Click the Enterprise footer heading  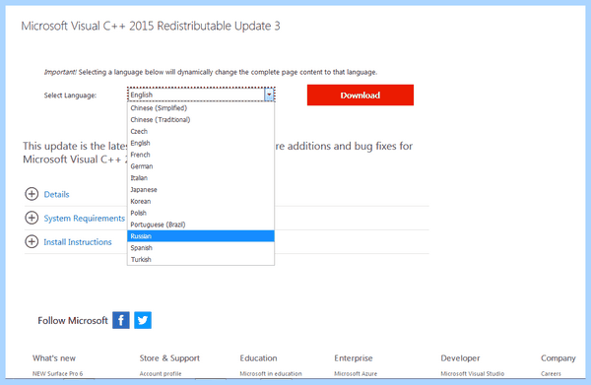354,358
